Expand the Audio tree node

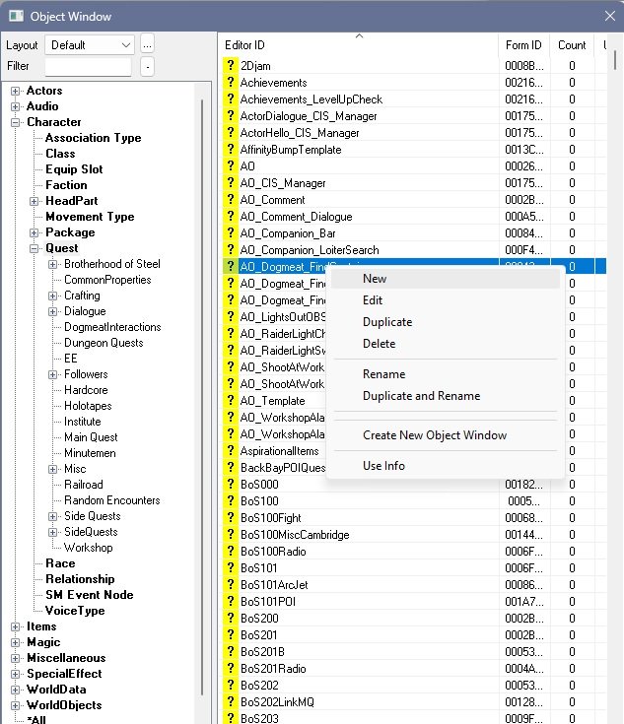click(x=15, y=106)
